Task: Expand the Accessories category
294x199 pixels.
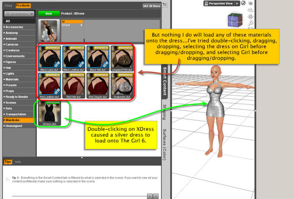Action: point(19,27)
